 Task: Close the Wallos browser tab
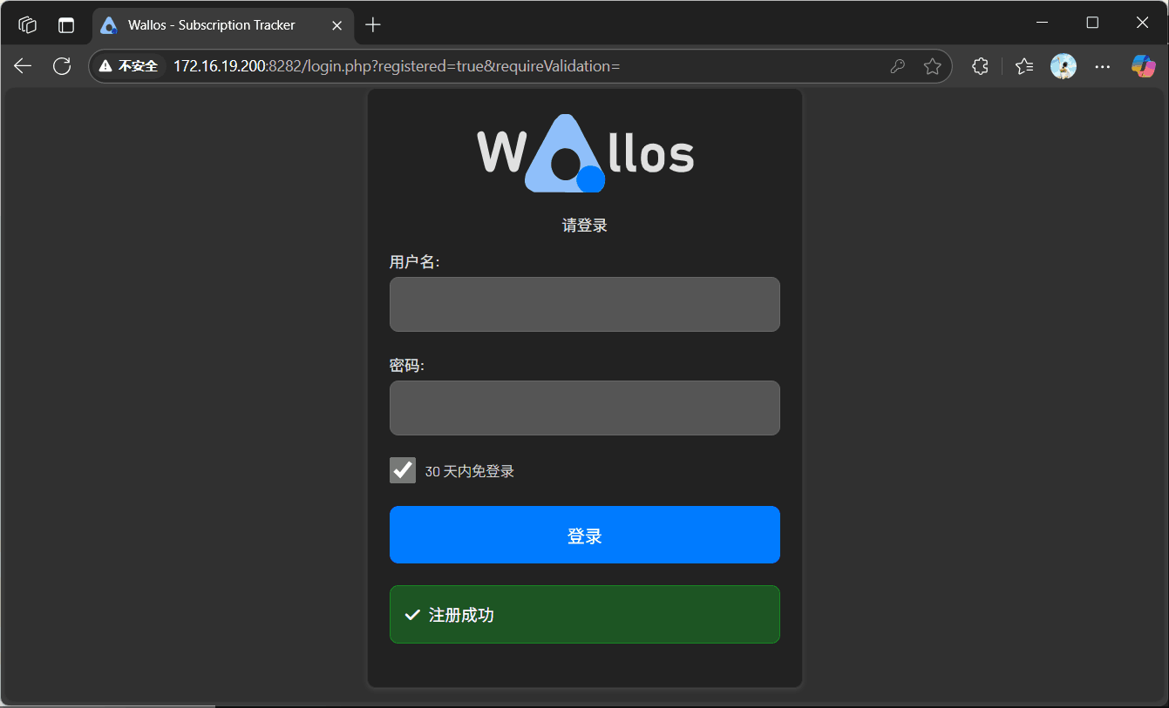pyautogui.click(x=336, y=25)
